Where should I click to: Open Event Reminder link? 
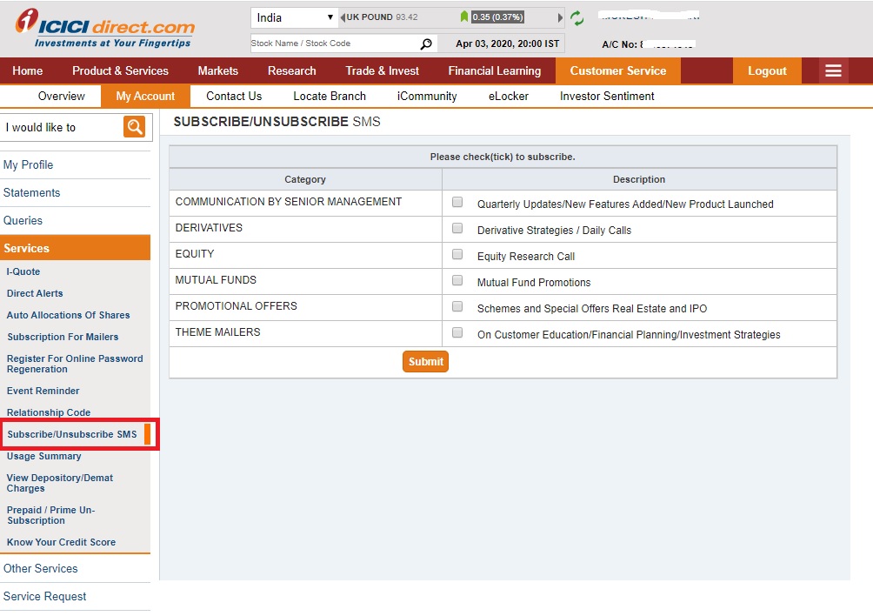click(x=43, y=391)
